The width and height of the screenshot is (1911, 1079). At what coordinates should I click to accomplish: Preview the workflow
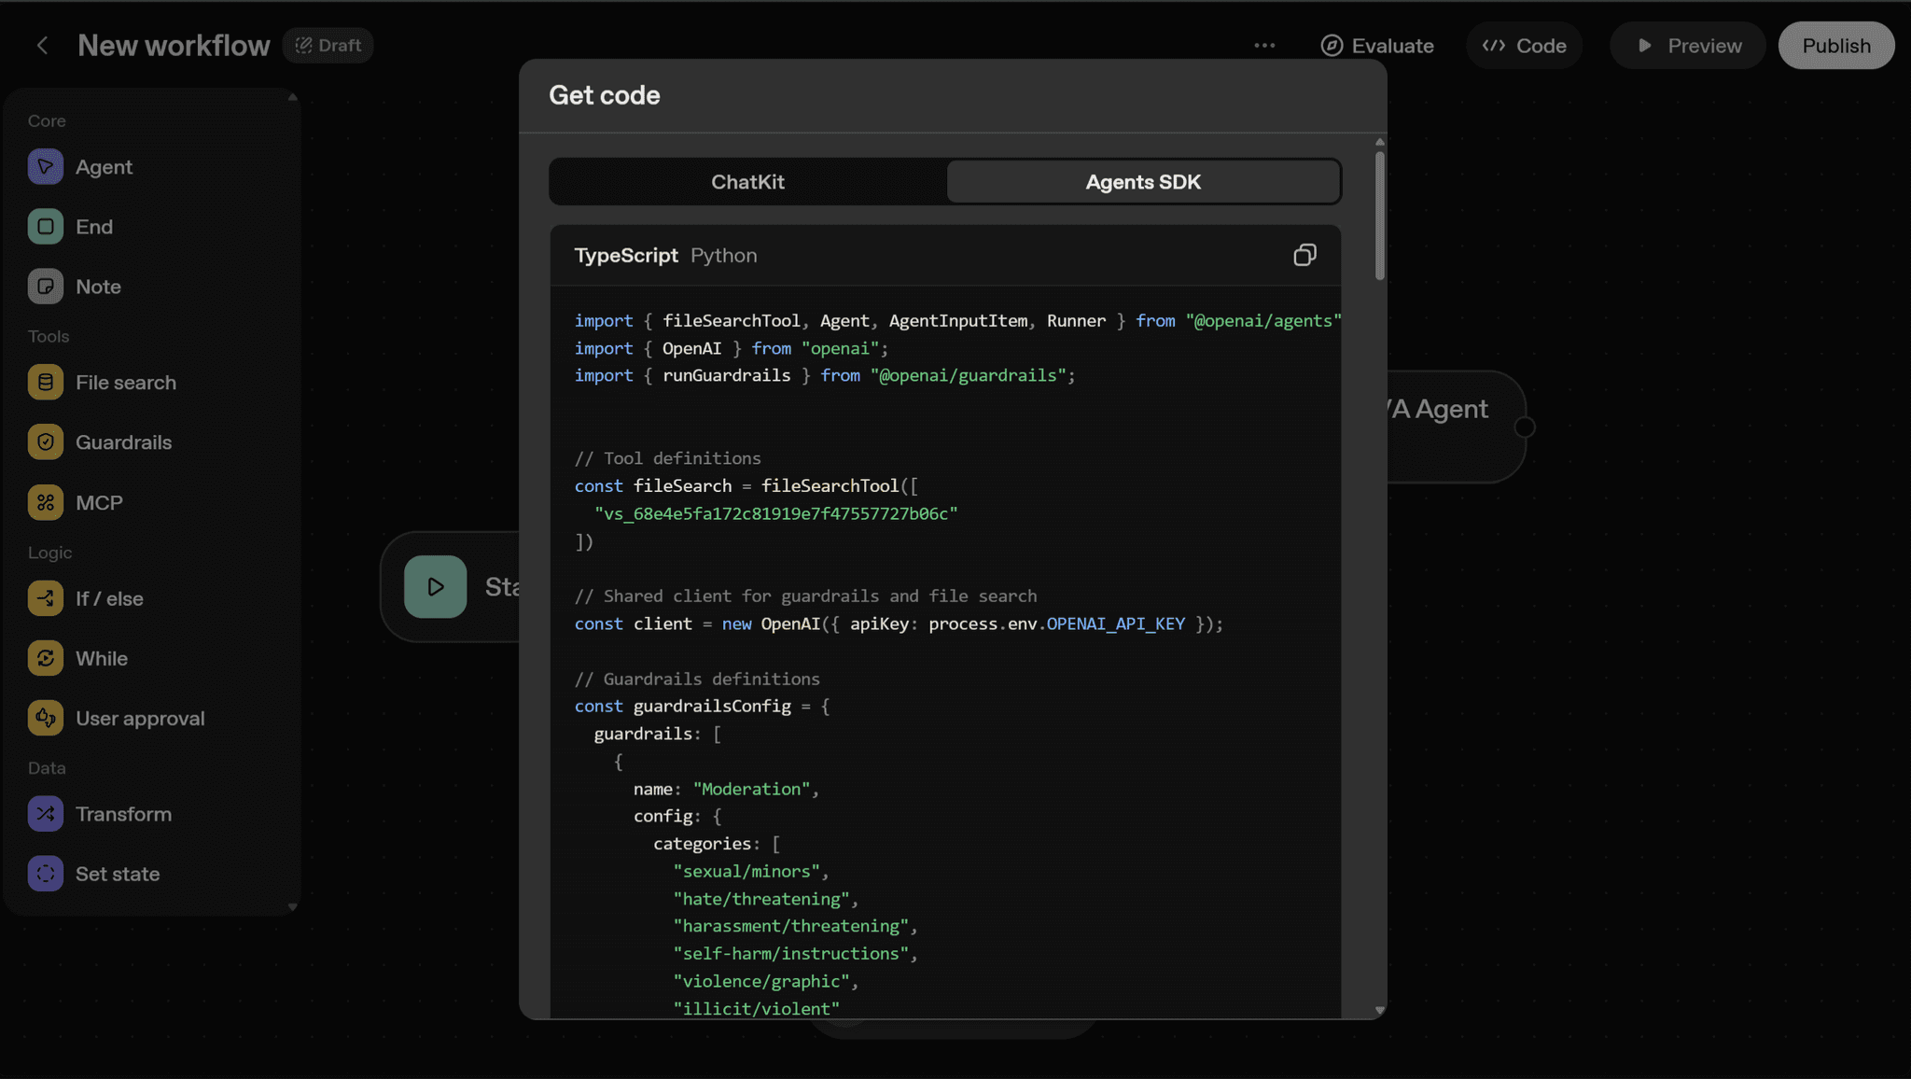point(1687,45)
